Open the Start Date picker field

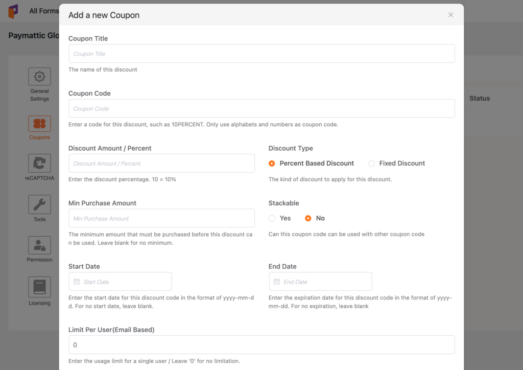click(121, 281)
